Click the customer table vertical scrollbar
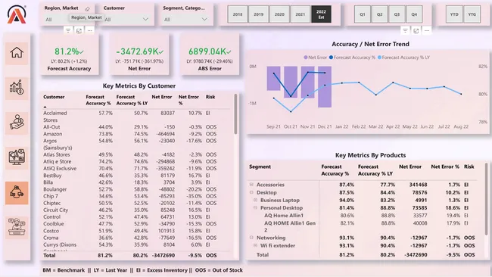Viewport: 492px width, 277px height. (235, 114)
